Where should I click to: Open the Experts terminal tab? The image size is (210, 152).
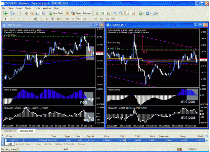click(x=70, y=144)
